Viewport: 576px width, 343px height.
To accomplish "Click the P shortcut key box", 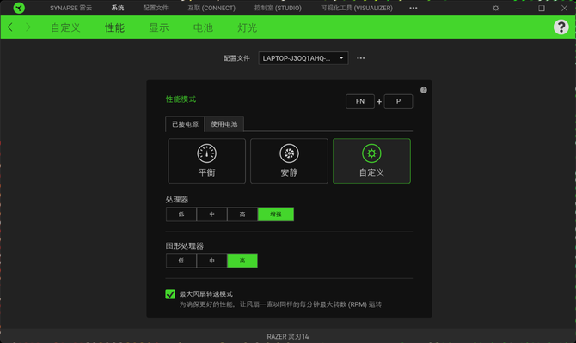I will pyautogui.click(x=398, y=101).
